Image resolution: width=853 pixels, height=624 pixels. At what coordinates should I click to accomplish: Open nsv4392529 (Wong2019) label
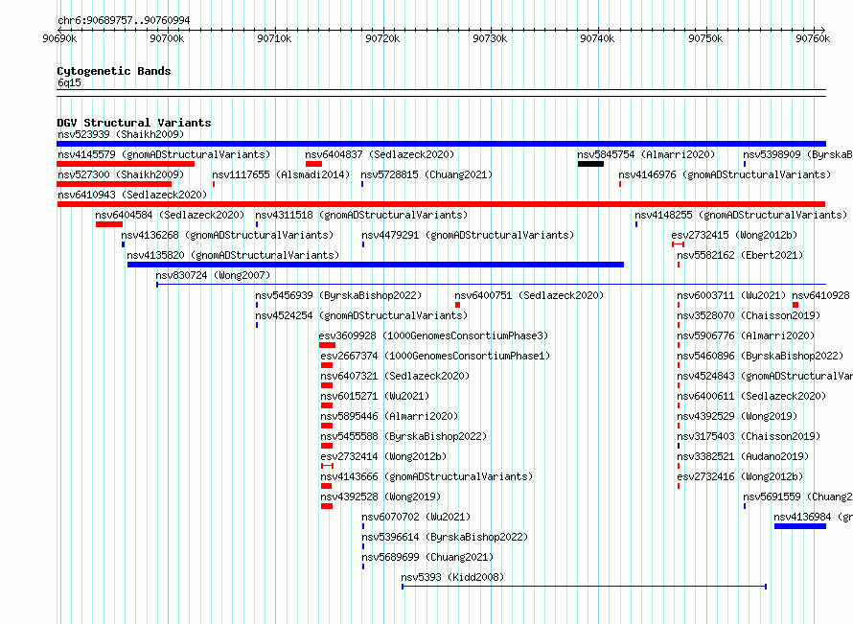tap(737, 416)
